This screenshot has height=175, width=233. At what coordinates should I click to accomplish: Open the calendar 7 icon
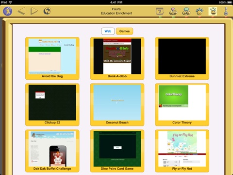pyautogui.click(x=160, y=11)
